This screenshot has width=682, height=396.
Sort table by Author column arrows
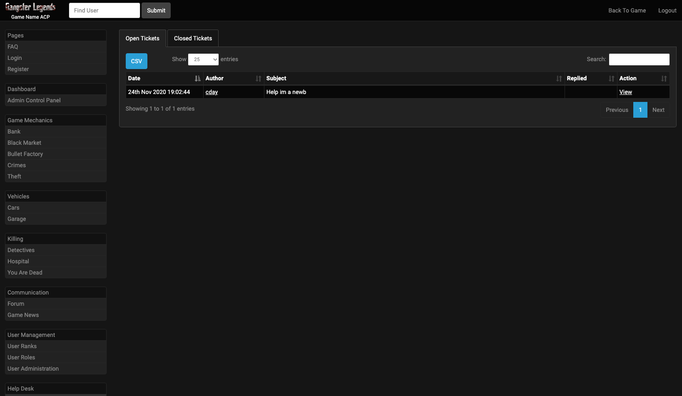(x=258, y=79)
